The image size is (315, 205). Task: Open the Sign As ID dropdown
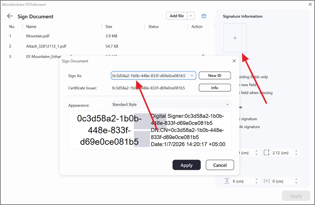click(153, 76)
